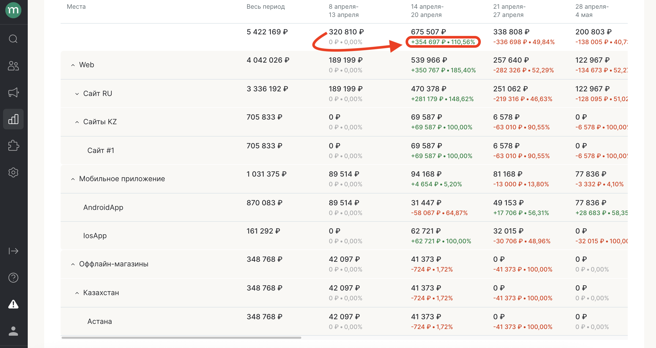Select the IosApp row label
Image resolution: width=656 pixels, height=348 pixels.
pos(95,236)
